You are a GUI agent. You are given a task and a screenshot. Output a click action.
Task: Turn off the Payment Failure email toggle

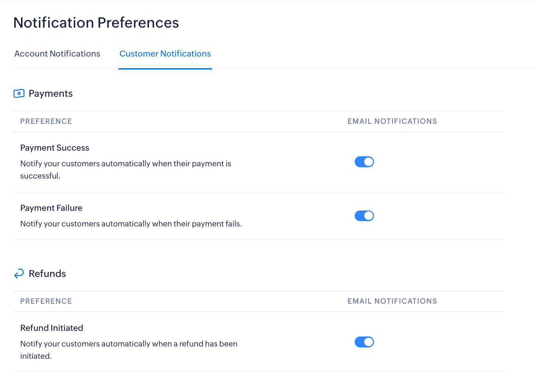[364, 216]
